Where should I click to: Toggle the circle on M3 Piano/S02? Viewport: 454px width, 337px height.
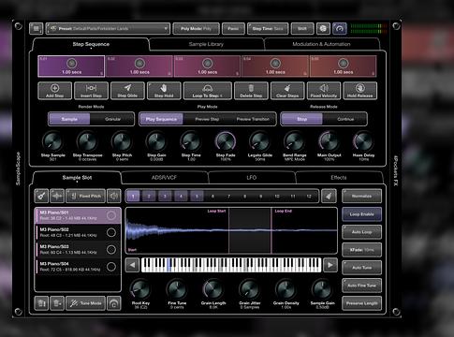point(111,232)
